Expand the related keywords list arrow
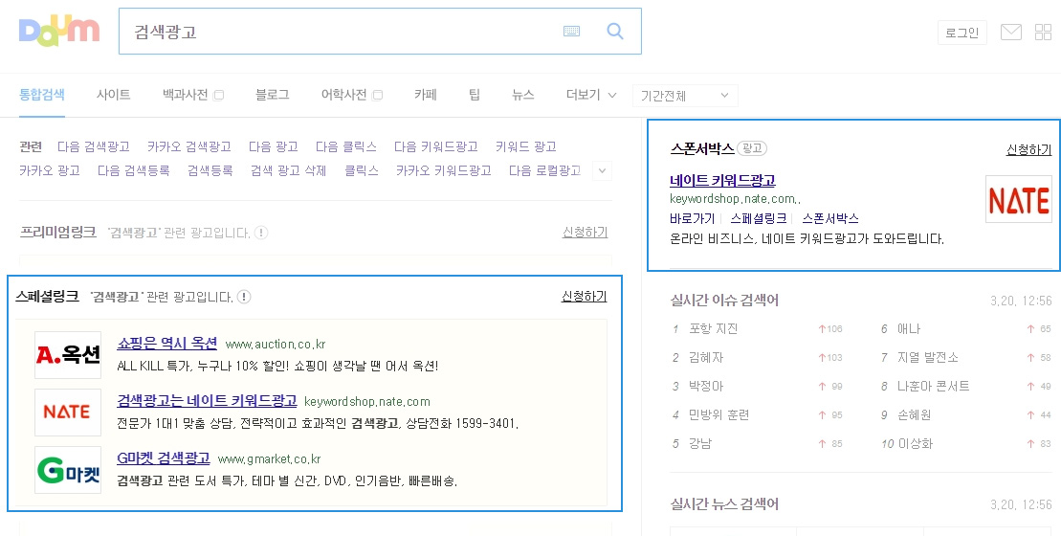 coord(602,170)
